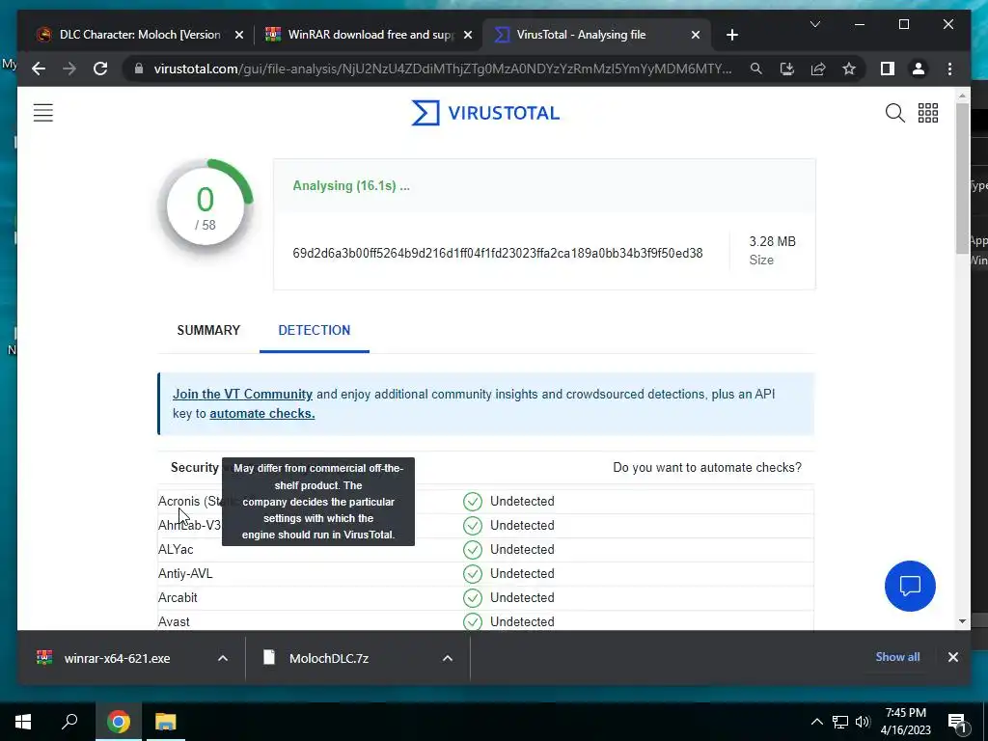988x741 pixels.
Task: Click the Join the VT Community link
Action: 242,394
